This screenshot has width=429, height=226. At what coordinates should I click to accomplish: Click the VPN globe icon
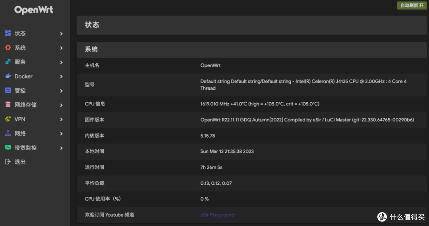click(x=8, y=119)
